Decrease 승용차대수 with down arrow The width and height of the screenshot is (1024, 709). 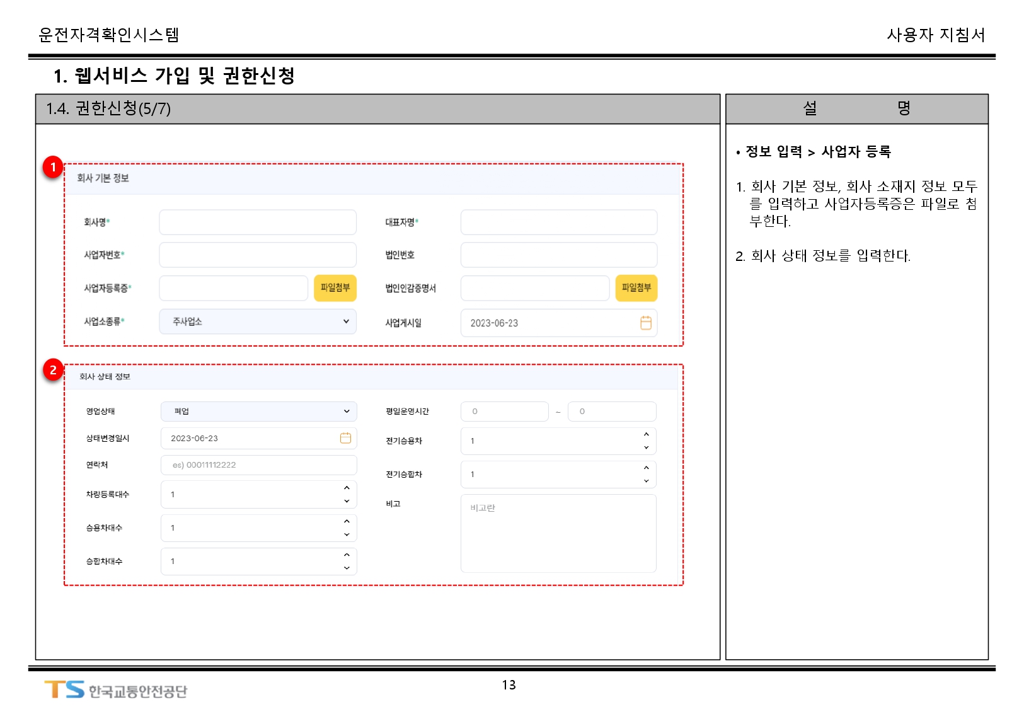347,534
